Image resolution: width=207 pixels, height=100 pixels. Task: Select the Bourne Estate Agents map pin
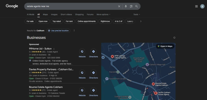tap(153, 84)
